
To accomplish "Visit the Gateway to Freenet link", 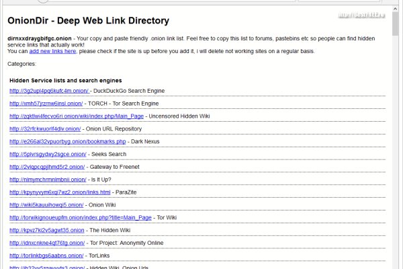I will coord(47,167).
